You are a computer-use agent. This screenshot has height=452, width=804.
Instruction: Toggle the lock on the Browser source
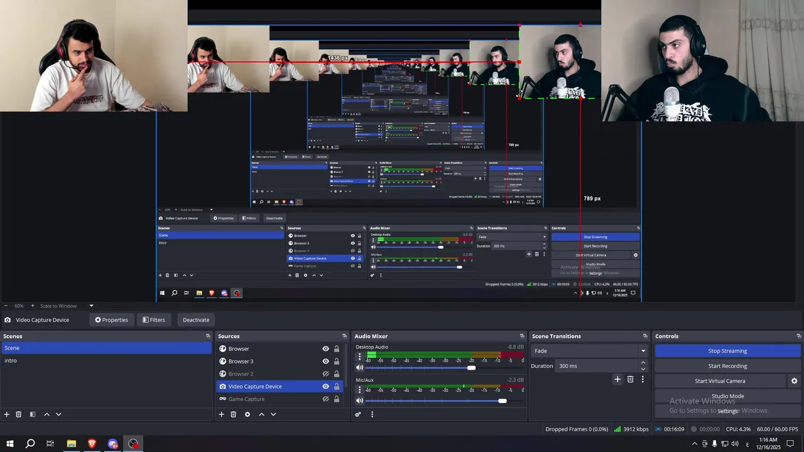pyautogui.click(x=336, y=349)
